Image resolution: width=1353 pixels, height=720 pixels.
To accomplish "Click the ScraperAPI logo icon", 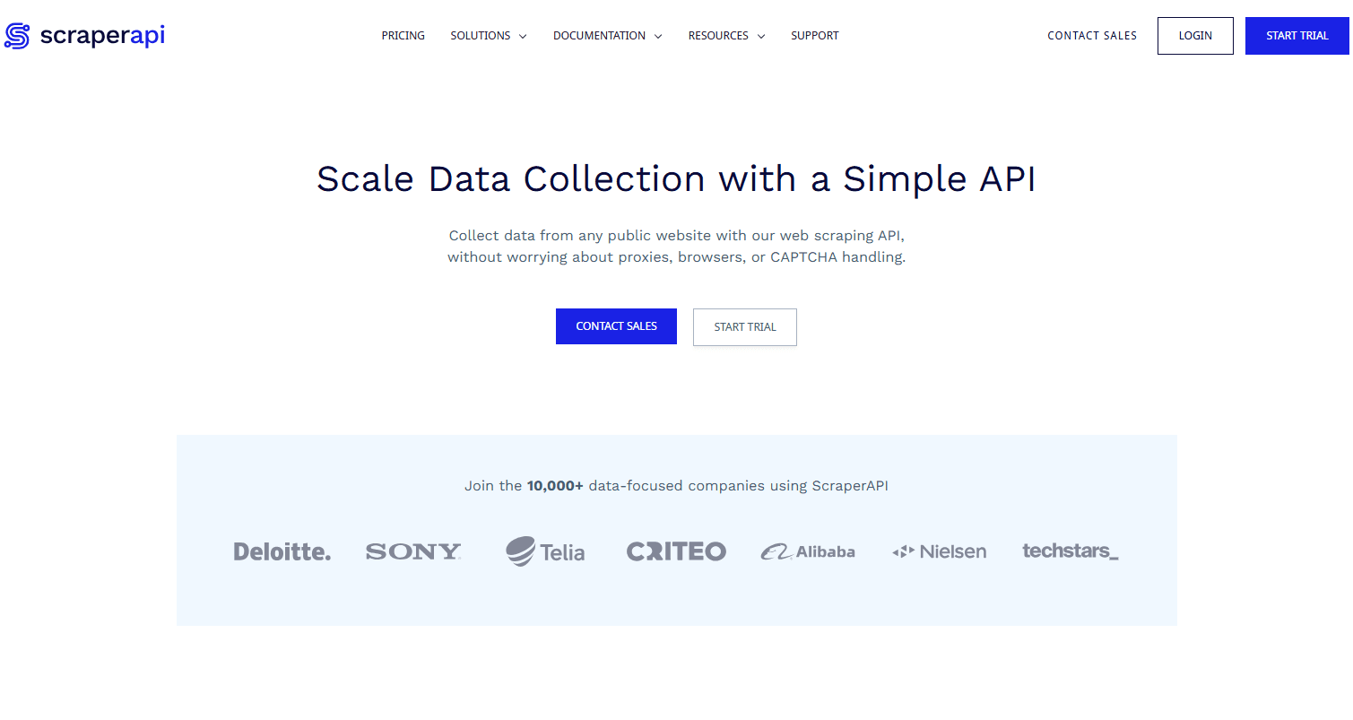I will (x=17, y=36).
